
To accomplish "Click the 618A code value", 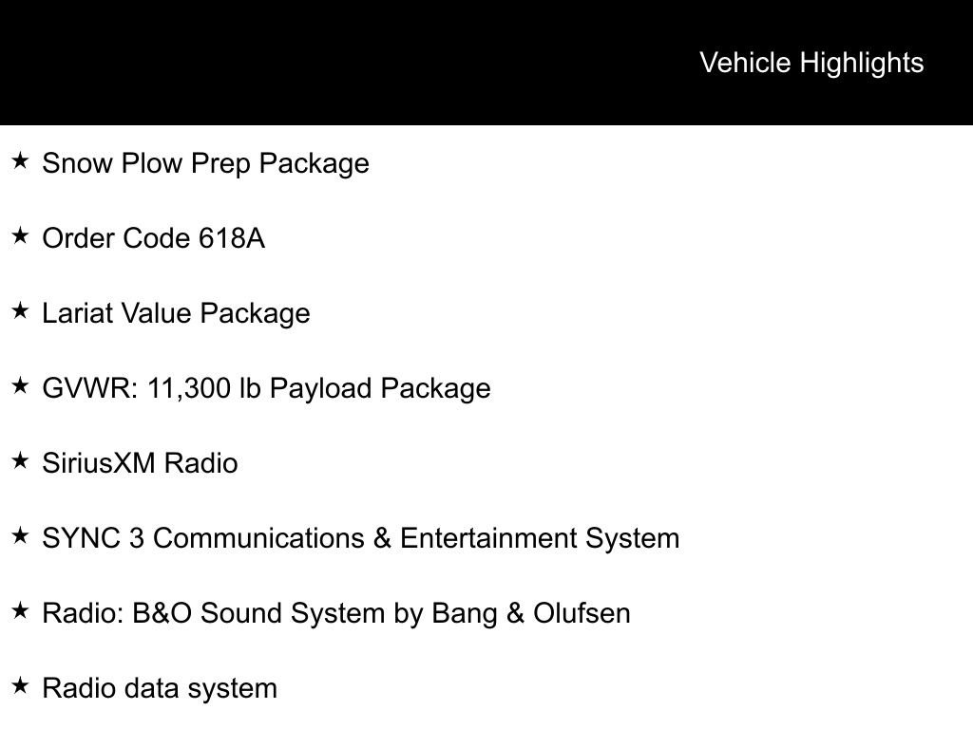I will 231,238.
